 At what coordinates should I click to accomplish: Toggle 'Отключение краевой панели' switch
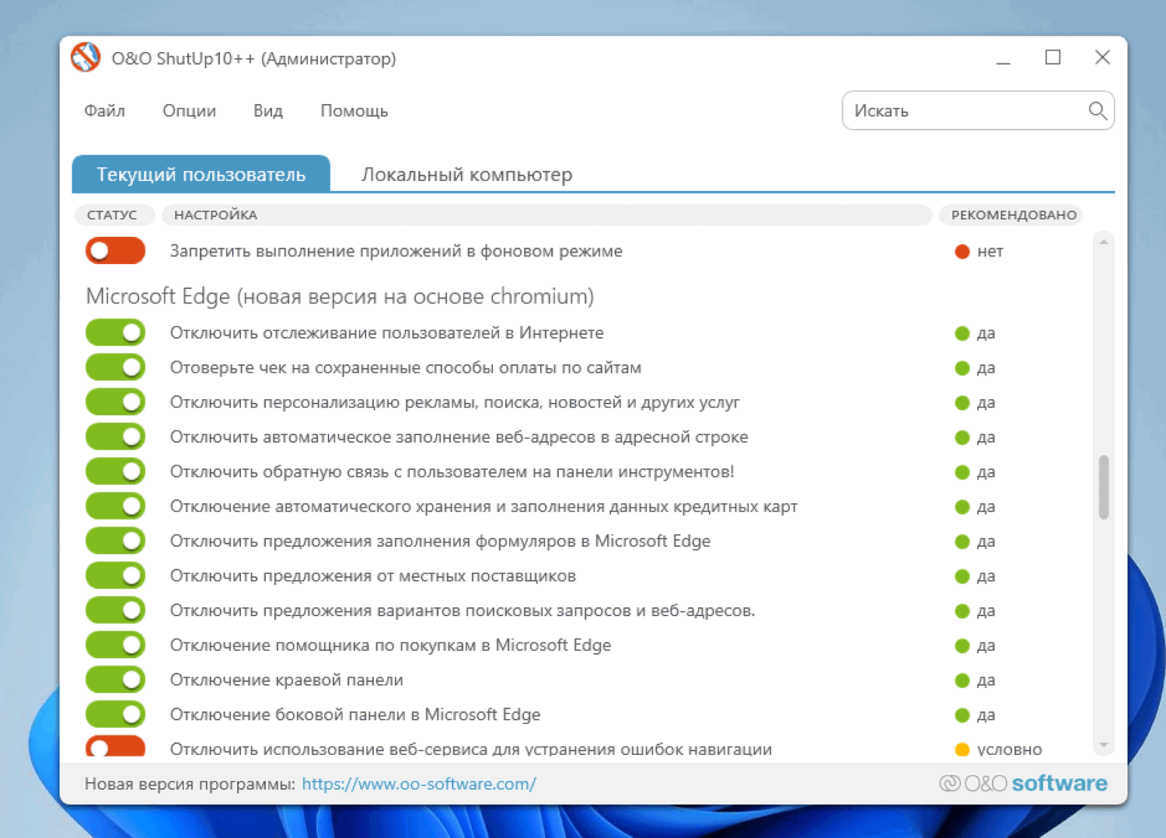point(115,680)
